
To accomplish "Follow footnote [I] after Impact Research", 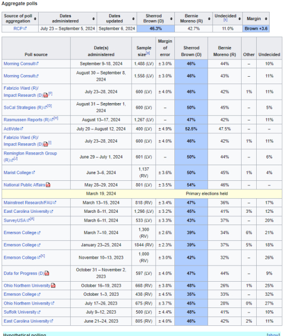I will pos(50,143).
